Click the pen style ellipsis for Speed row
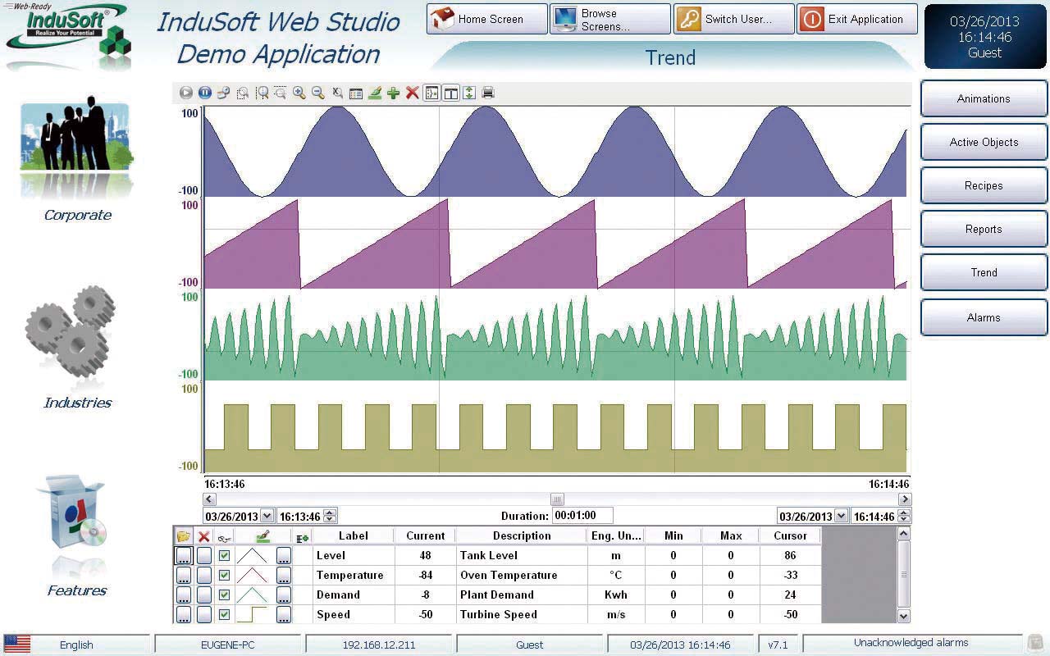The height and width of the screenshot is (656, 1050). [284, 615]
